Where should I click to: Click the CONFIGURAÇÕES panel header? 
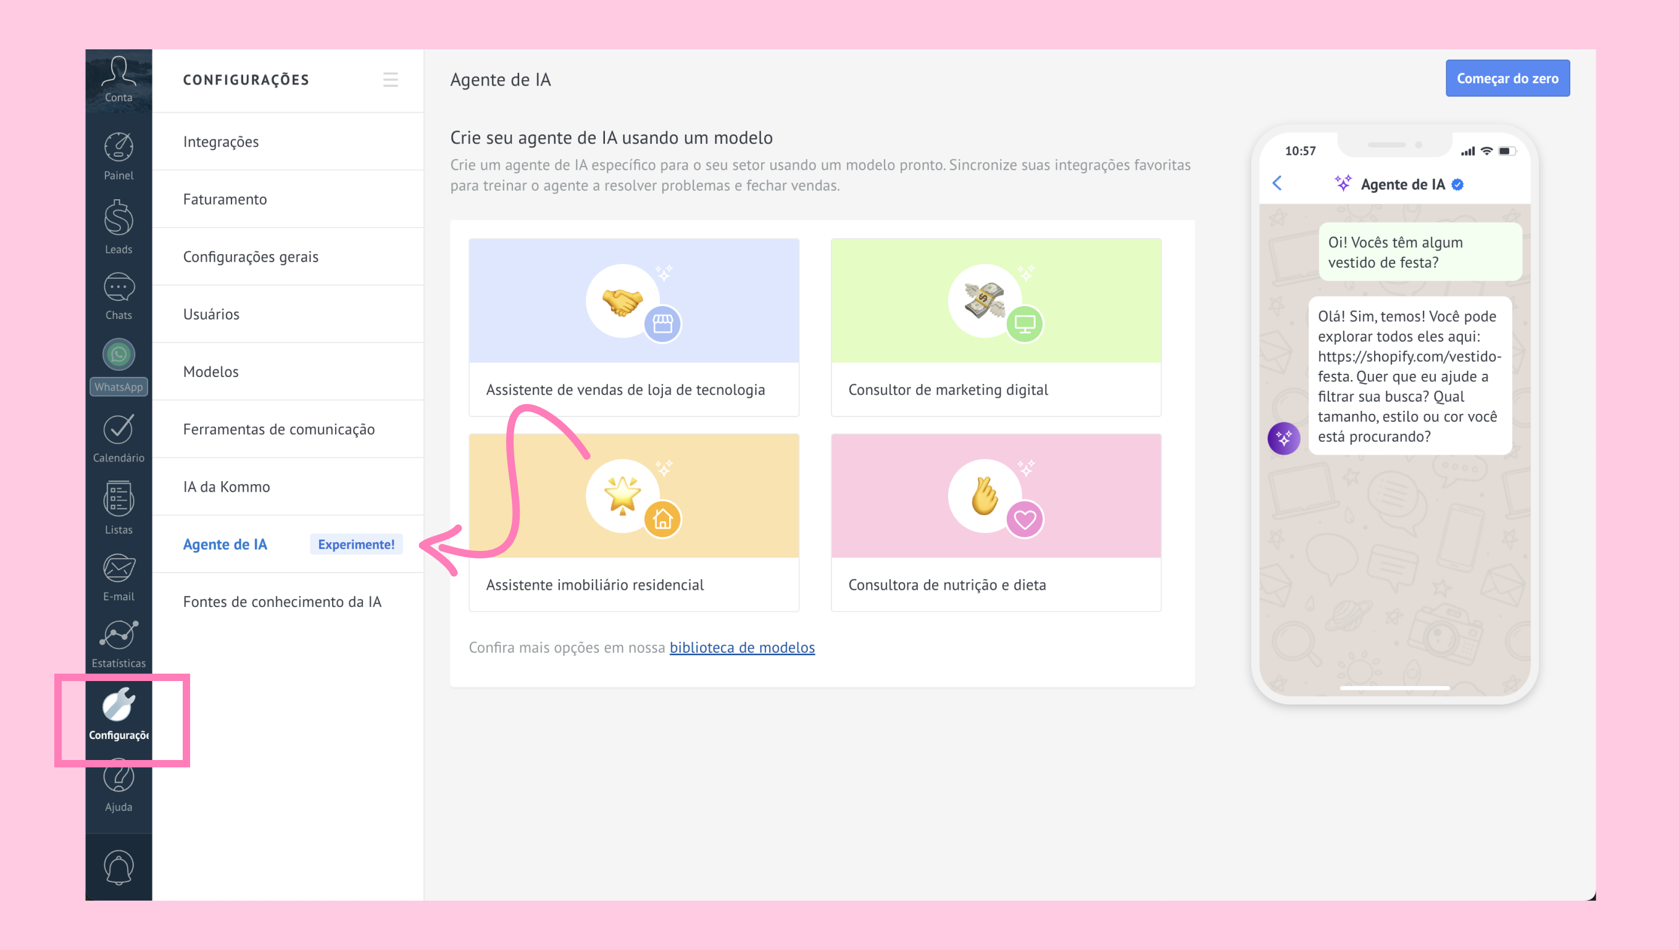click(x=246, y=80)
